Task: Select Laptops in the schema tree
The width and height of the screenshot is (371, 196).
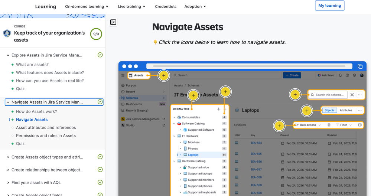Action: [193, 155]
